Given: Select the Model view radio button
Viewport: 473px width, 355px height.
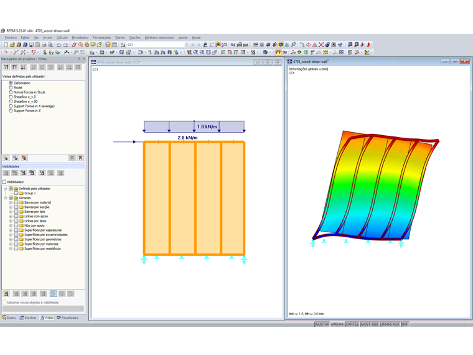Looking at the screenshot, I should 11,88.
